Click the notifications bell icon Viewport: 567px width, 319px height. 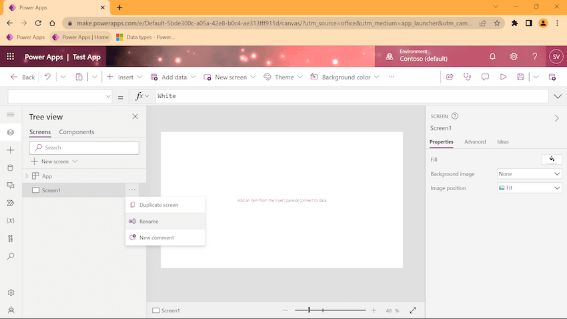(x=492, y=57)
